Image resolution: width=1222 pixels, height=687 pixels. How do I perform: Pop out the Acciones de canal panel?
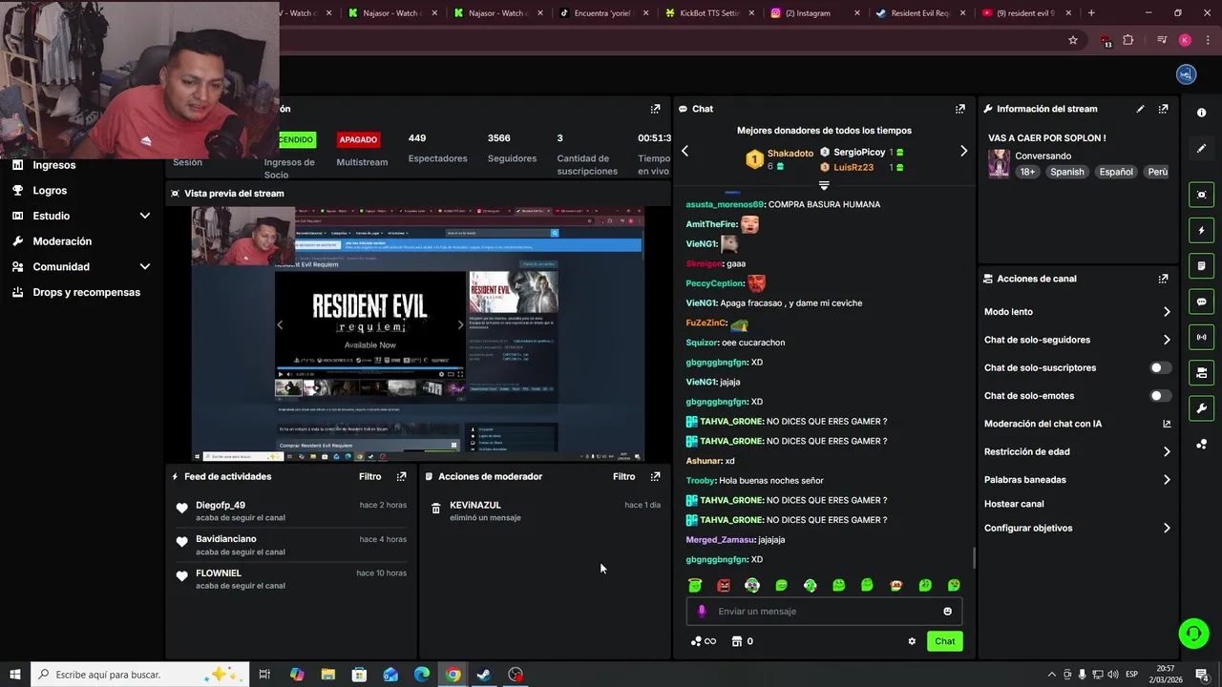pyautogui.click(x=1163, y=279)
